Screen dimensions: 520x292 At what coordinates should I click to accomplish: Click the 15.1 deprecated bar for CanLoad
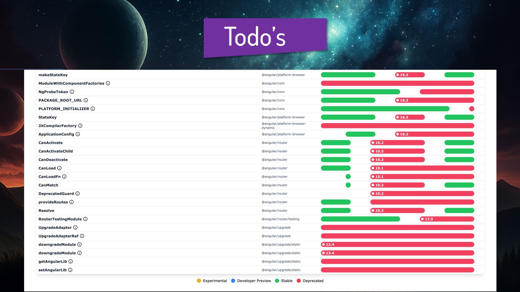point(422,168)
